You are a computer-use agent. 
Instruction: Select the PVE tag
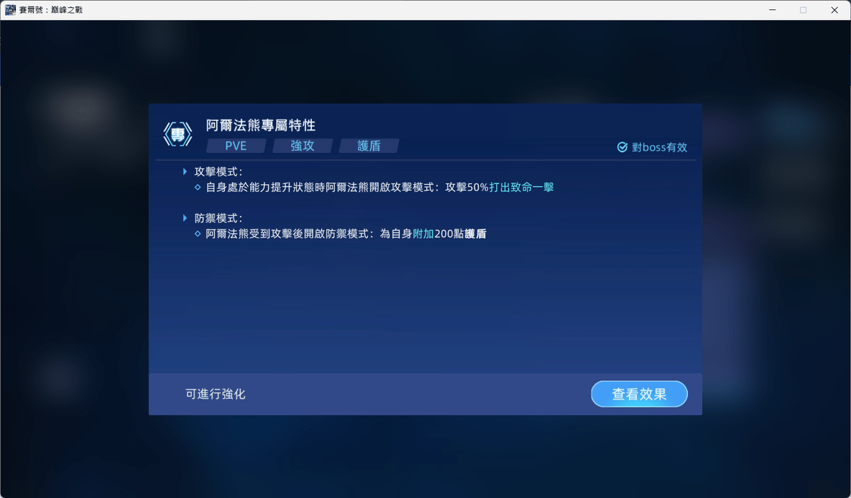(236, 146)
